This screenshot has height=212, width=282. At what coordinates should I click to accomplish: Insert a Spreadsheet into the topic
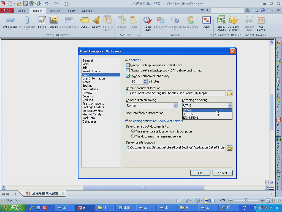(69, 22)
